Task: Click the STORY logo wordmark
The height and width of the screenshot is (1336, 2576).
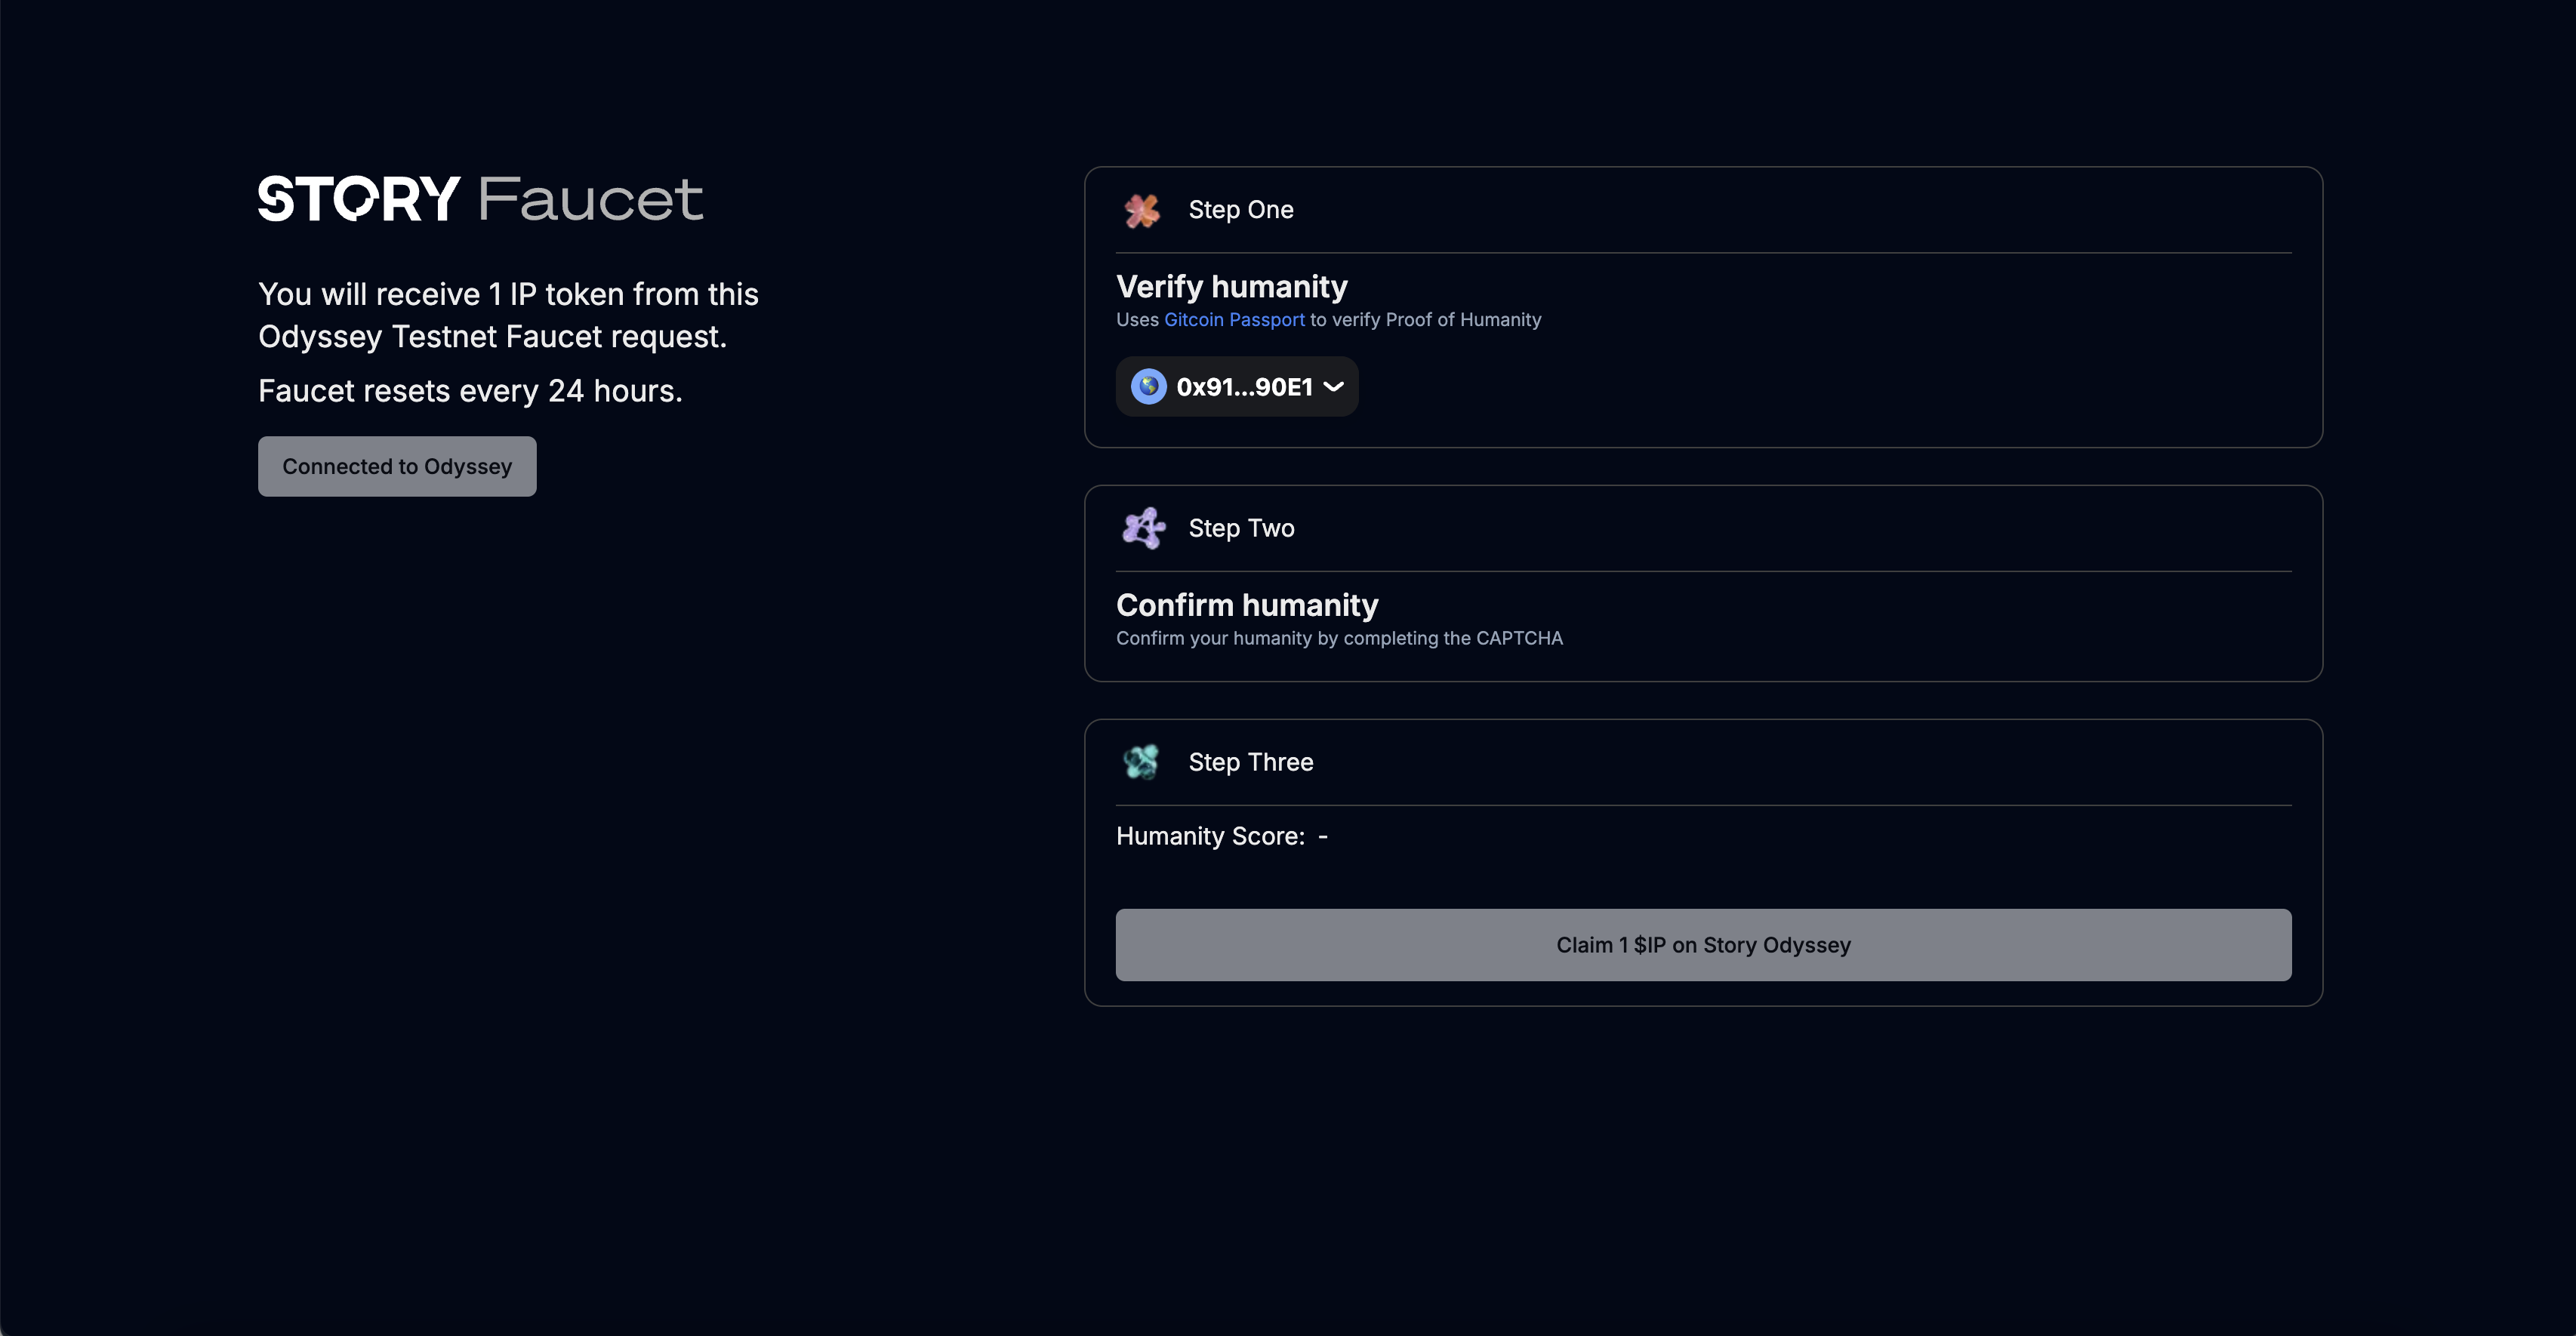Action: click(x=359, y=198)
